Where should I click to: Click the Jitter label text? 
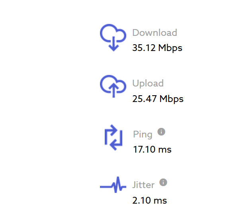pyautogui.click(x=143, y=185)
